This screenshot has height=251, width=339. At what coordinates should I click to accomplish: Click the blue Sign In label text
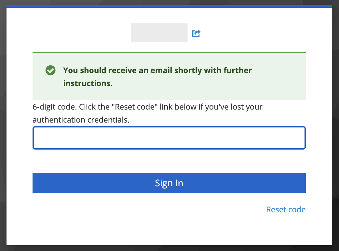[x=169, y=183]
